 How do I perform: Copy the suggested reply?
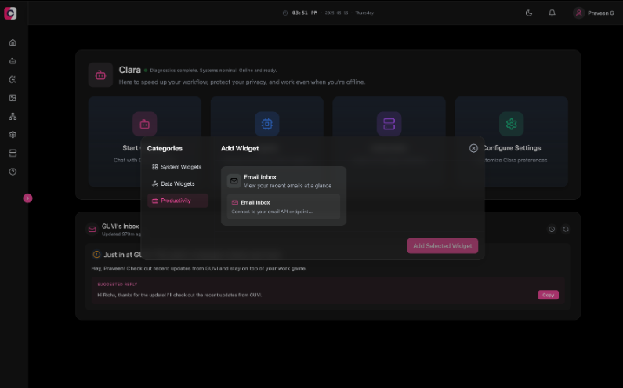549,295
